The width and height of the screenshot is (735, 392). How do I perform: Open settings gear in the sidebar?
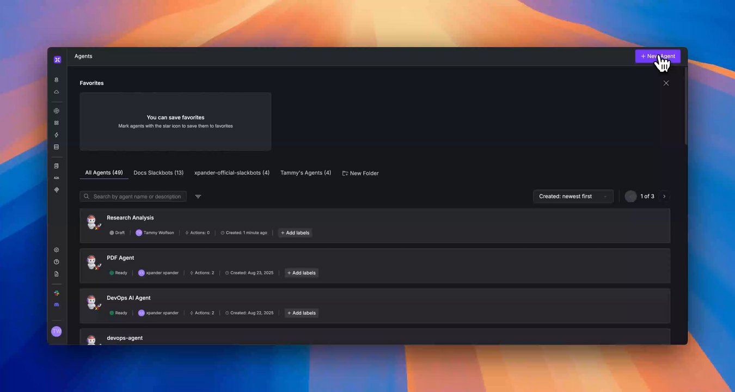point(56,250)
